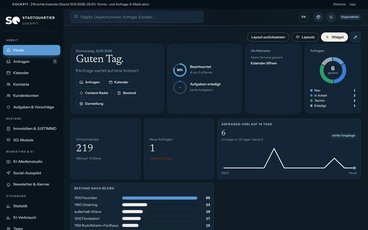Click the Social-Autopilot paper plane icon
This screenshot has width=368, height=230.
click(8, 173)
